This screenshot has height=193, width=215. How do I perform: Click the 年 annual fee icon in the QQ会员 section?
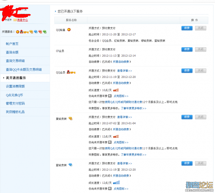(110, 96)
